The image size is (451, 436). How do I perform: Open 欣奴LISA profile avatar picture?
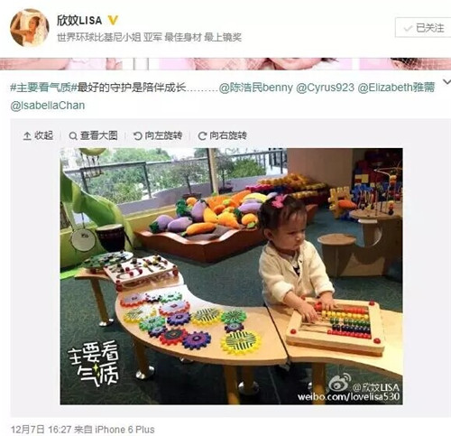[30, 28]
